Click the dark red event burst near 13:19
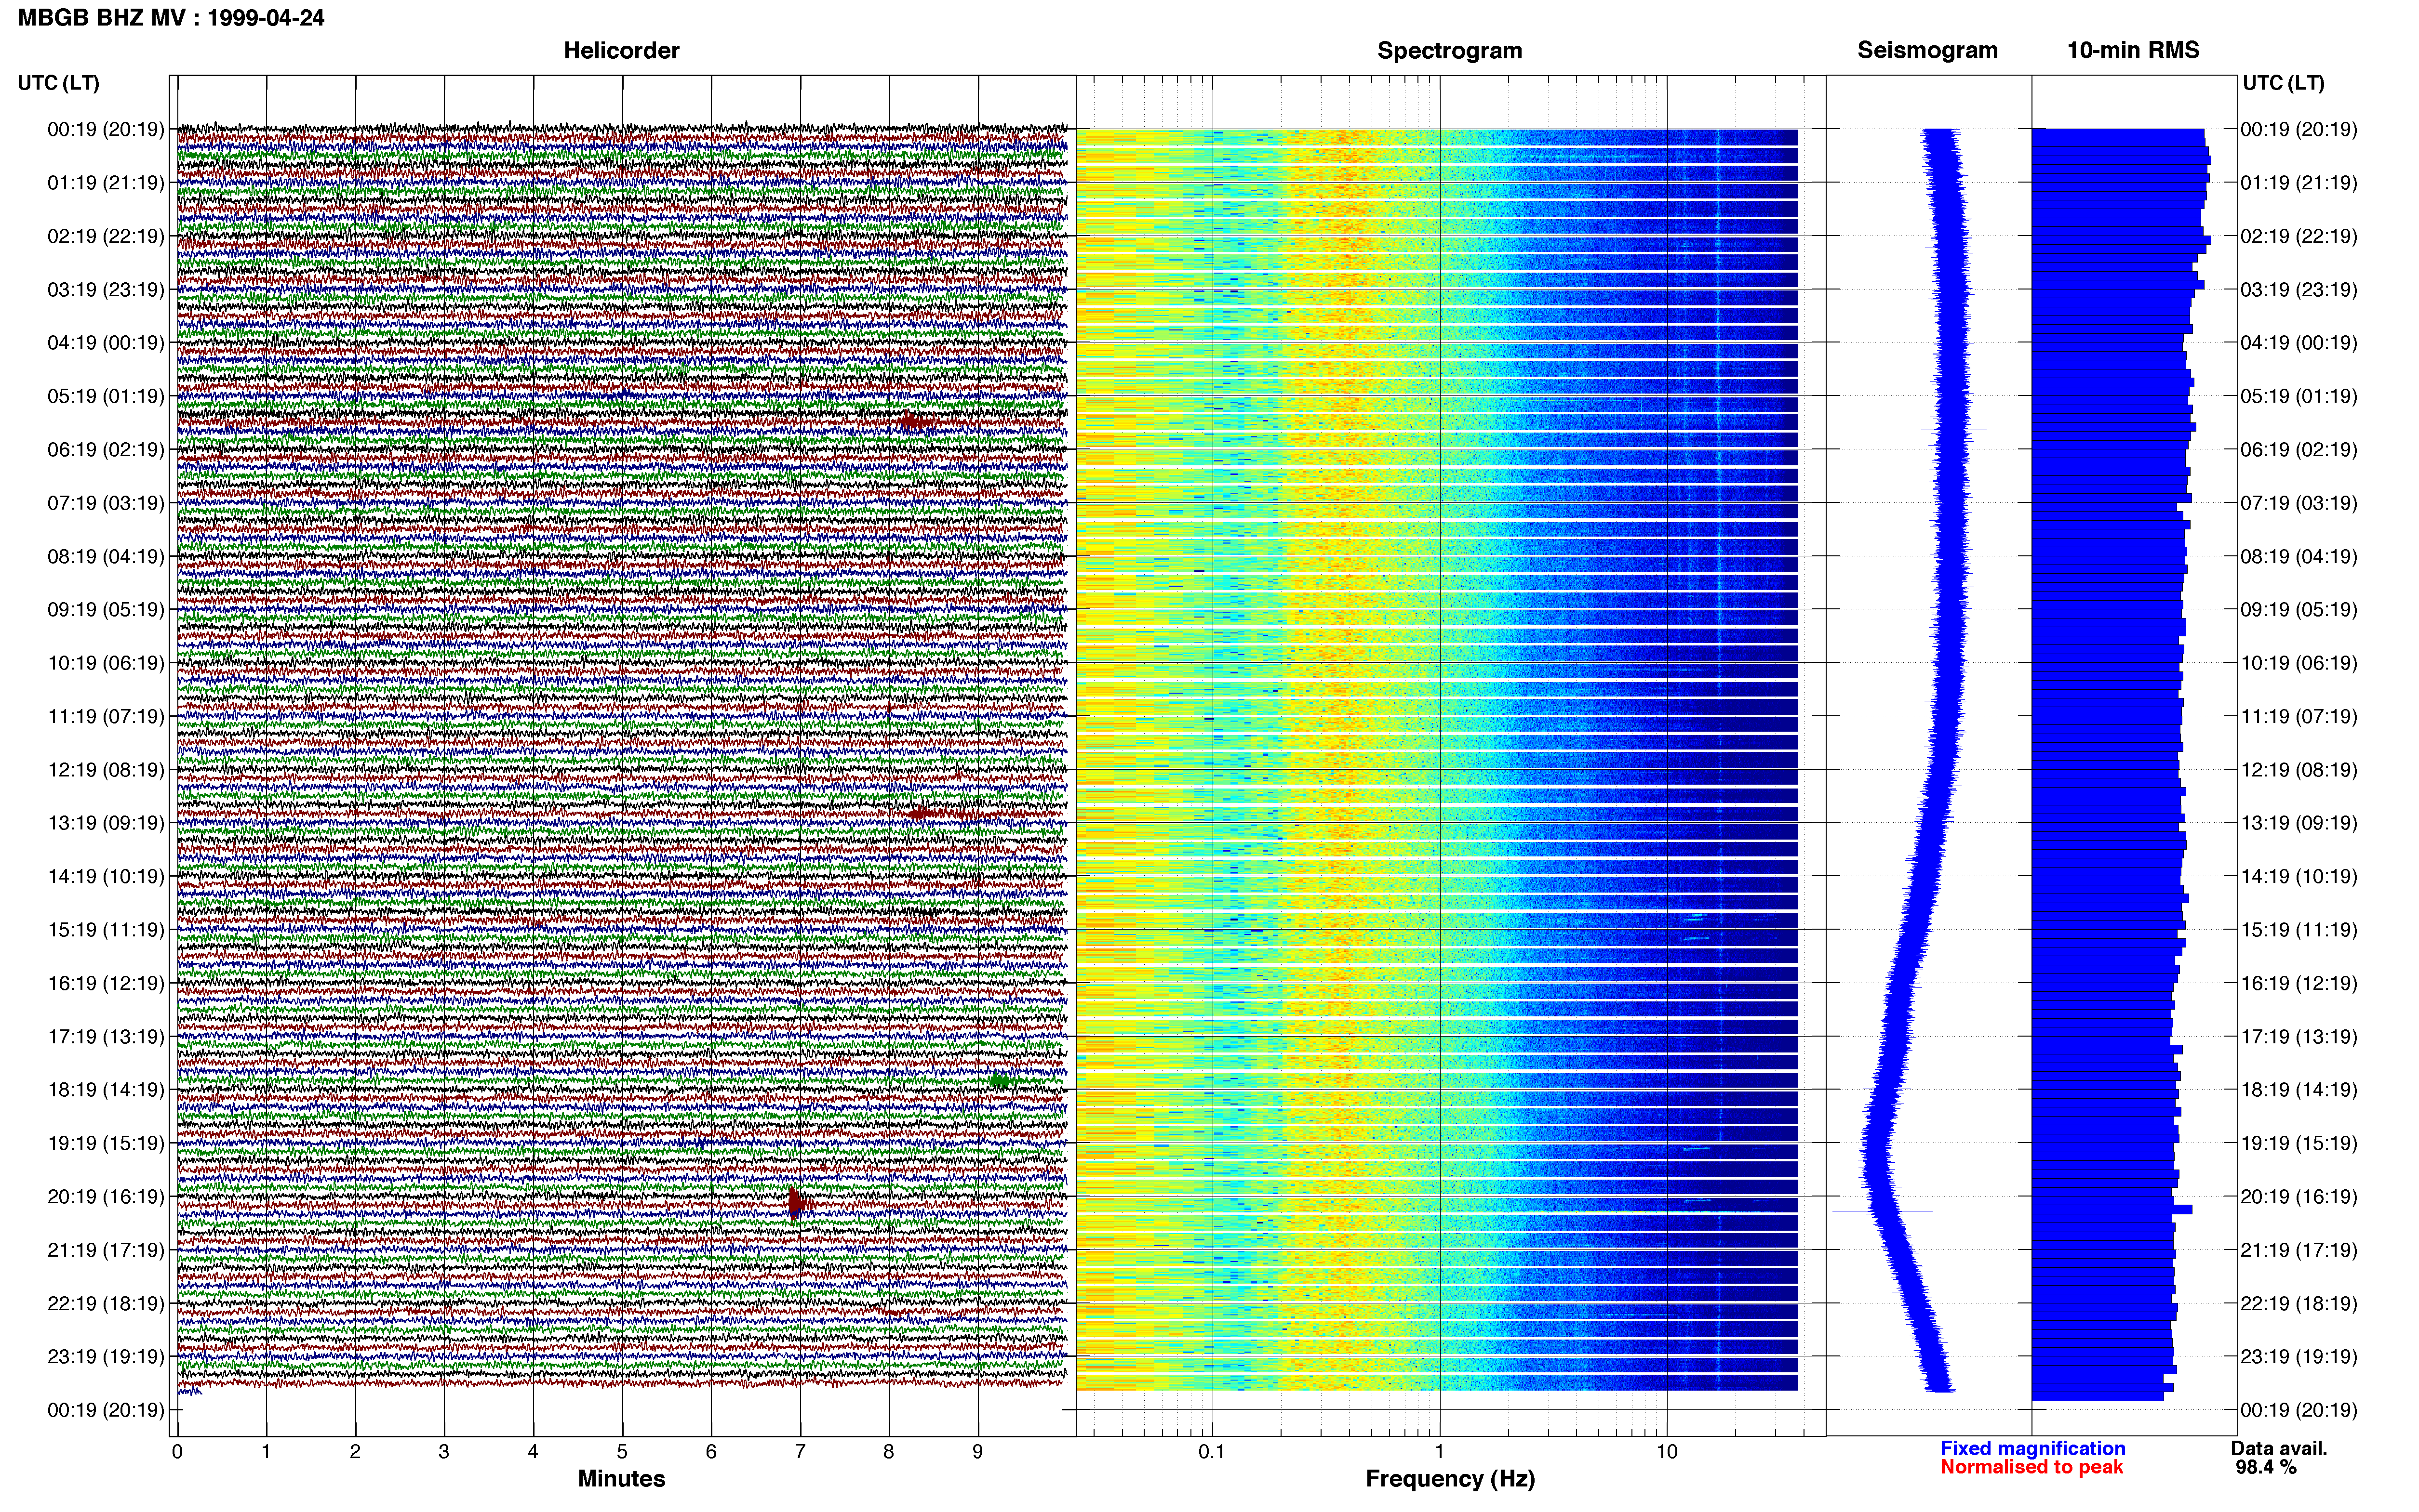The width and height of the screenshot is (2419, 1512). pos(922,814)
